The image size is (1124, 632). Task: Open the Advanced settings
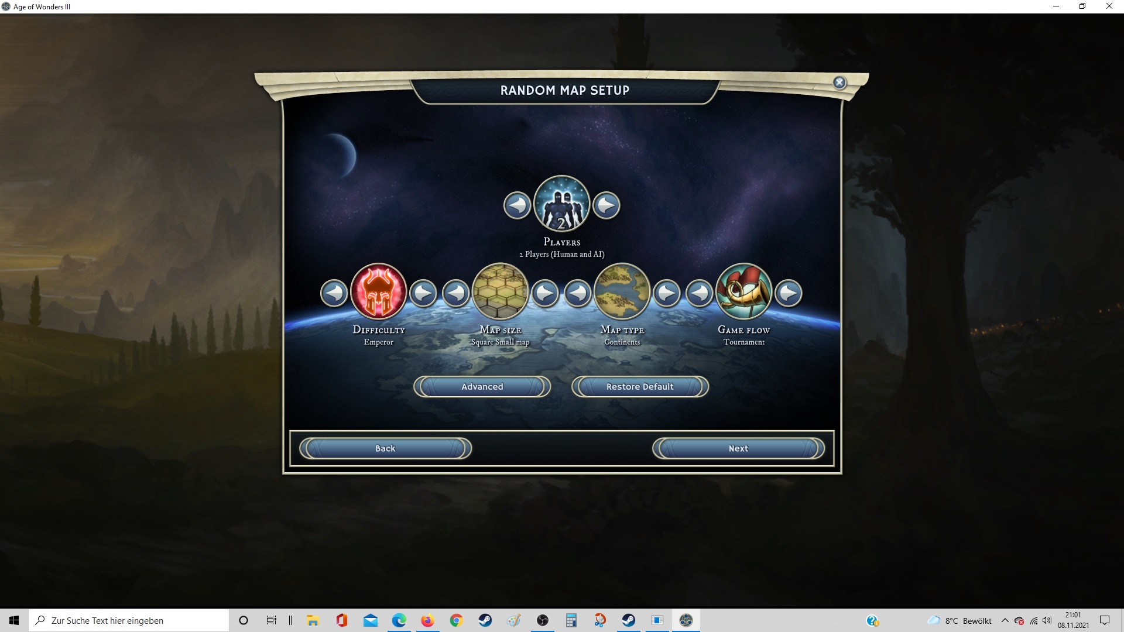[x=482, y=387]
